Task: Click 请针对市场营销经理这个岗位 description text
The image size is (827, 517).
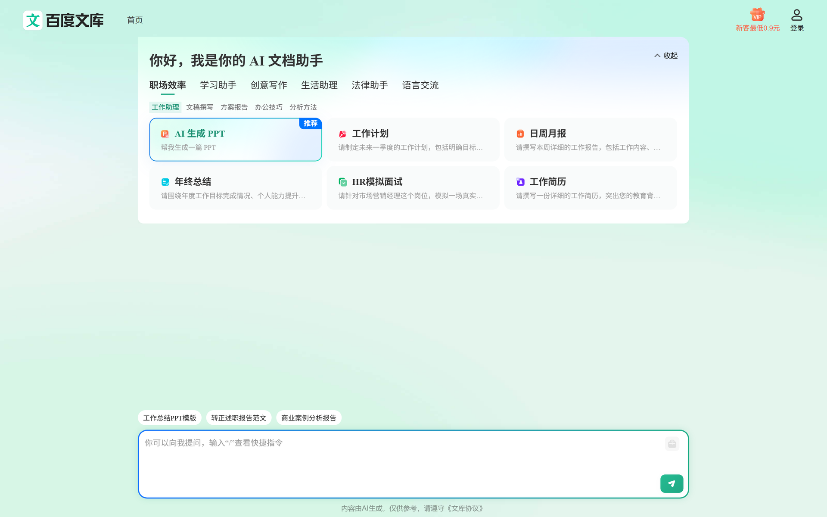Action: (x=410, y=196)
